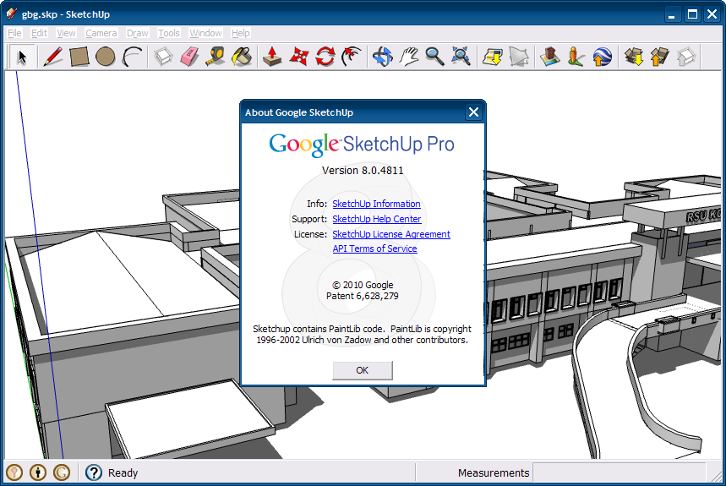
Task: Select the Orbit tool
Action: click(x=383, y=57)
